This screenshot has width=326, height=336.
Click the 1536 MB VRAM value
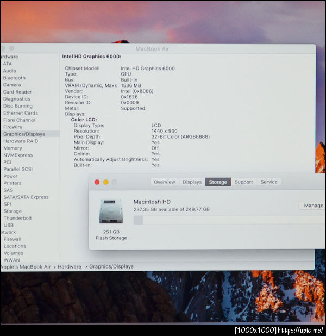pyautogui.click(x=130, y=85)
